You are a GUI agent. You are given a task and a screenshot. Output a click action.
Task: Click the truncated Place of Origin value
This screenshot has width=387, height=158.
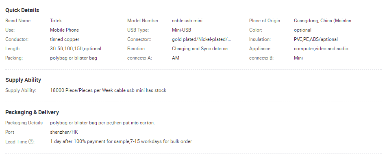coord(324,21)
